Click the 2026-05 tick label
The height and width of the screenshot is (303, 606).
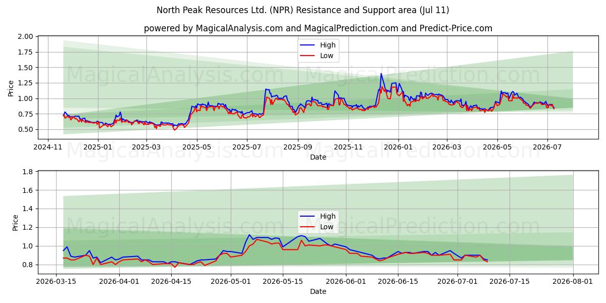497,147
